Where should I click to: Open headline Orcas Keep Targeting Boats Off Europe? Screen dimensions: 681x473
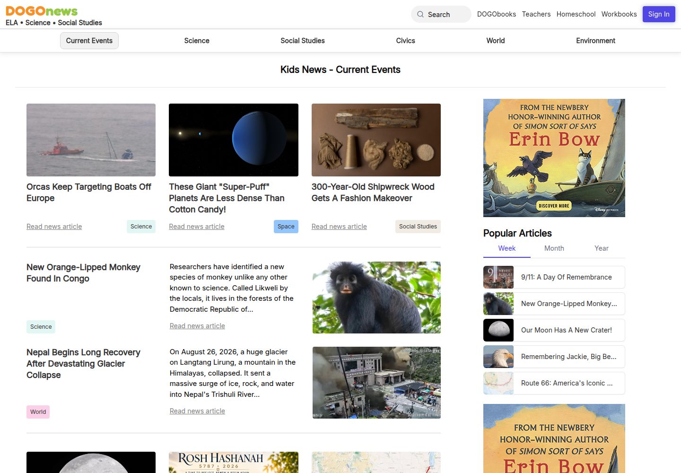click(89, 193)
